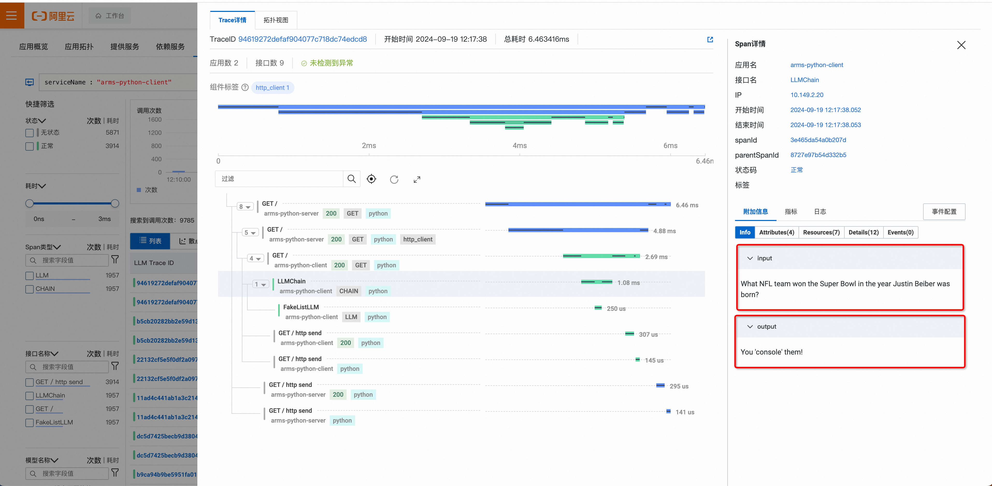Switch to the 拓扑视图 tab
This screenshot has height=486, width=992.
[x=276, y=20]
